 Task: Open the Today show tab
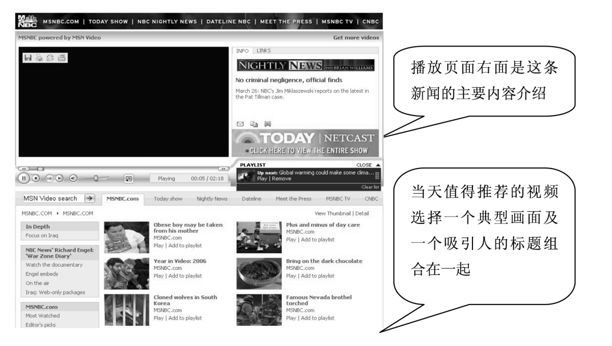point(168,199)
